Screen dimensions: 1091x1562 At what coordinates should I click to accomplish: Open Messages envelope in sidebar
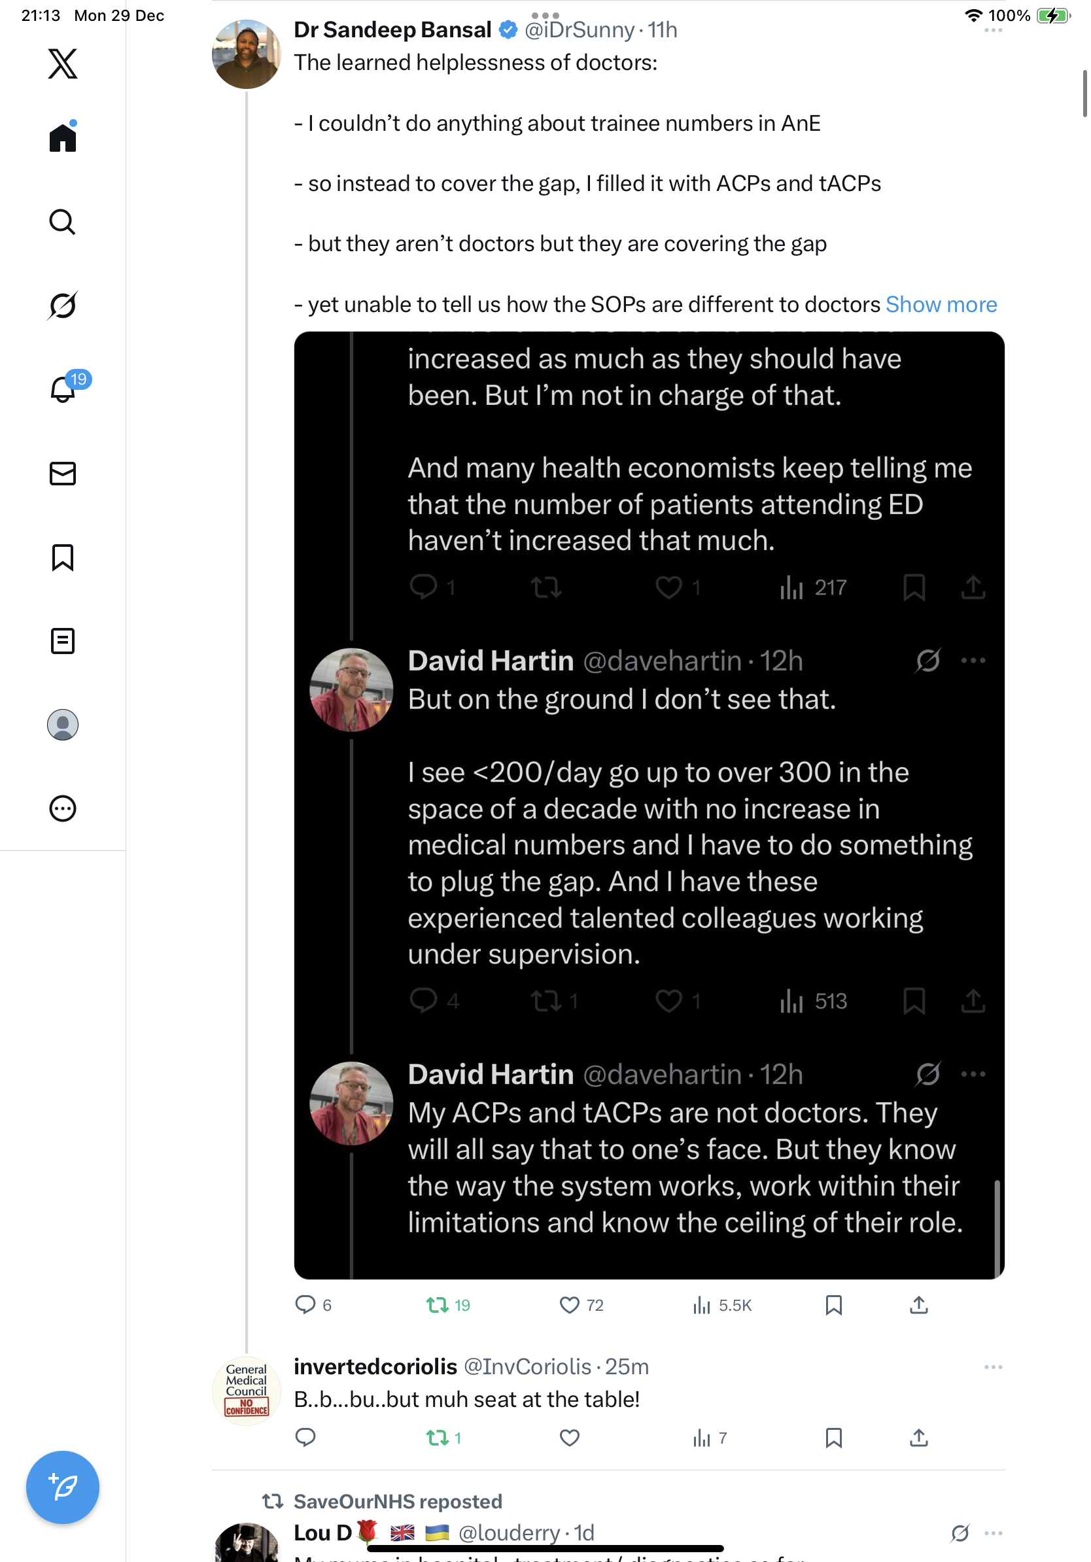click(x=63, y=474)
